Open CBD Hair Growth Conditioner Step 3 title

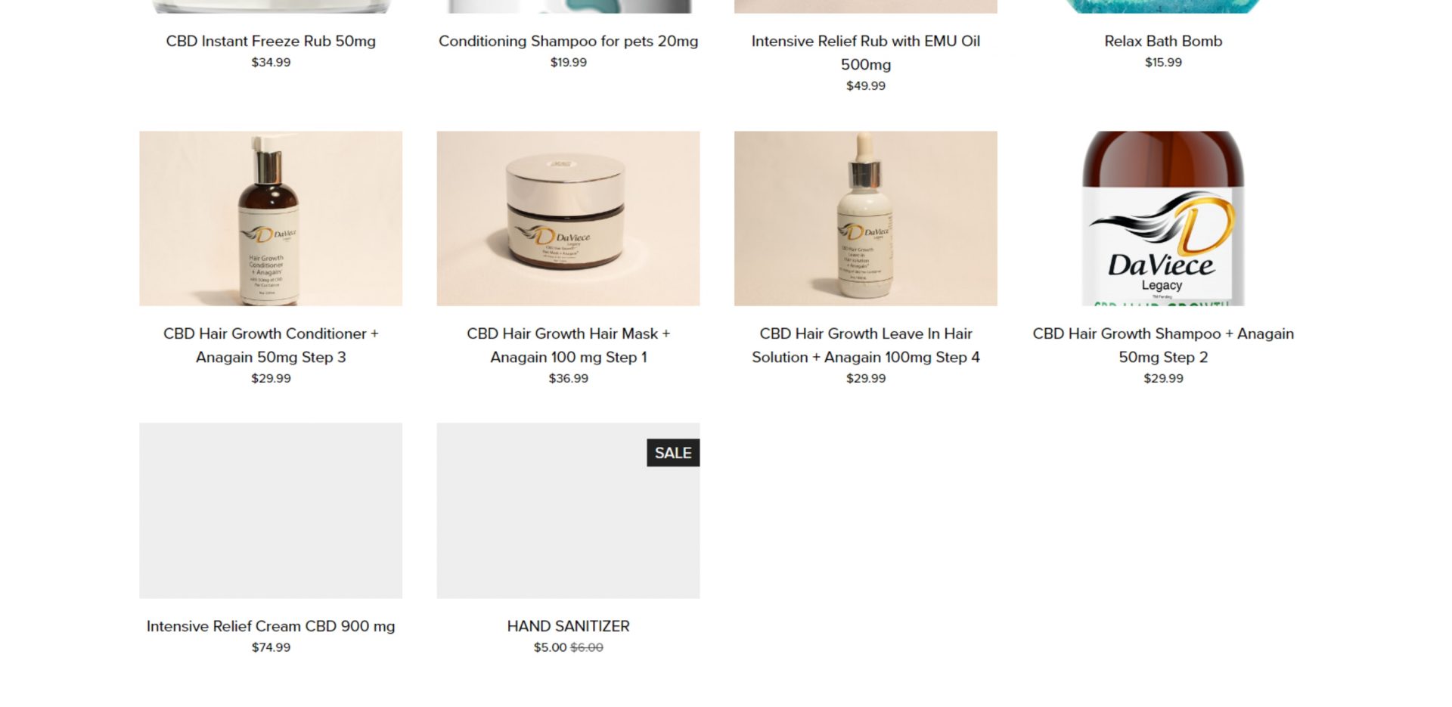[x=271, y=345]
